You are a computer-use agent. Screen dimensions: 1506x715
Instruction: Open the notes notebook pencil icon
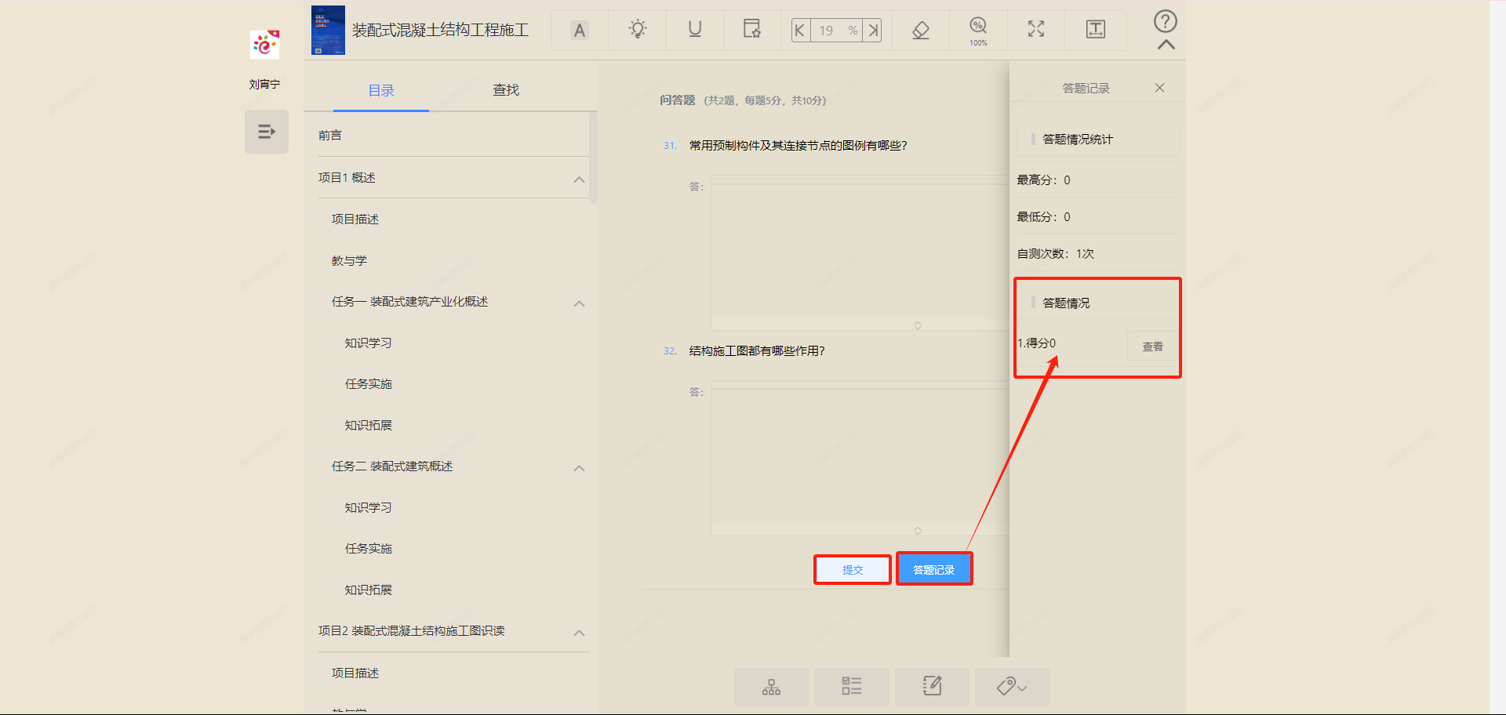(x=932, y=688)
